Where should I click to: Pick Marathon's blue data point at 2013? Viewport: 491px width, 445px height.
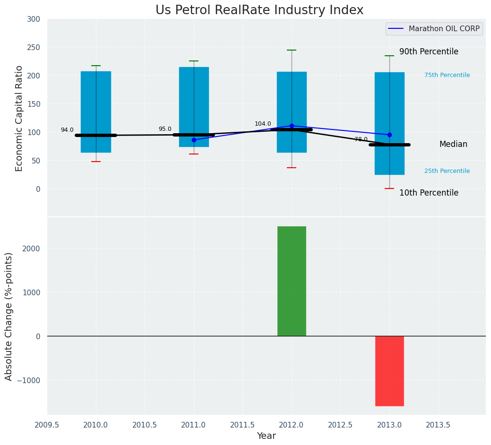coord(389,135)
